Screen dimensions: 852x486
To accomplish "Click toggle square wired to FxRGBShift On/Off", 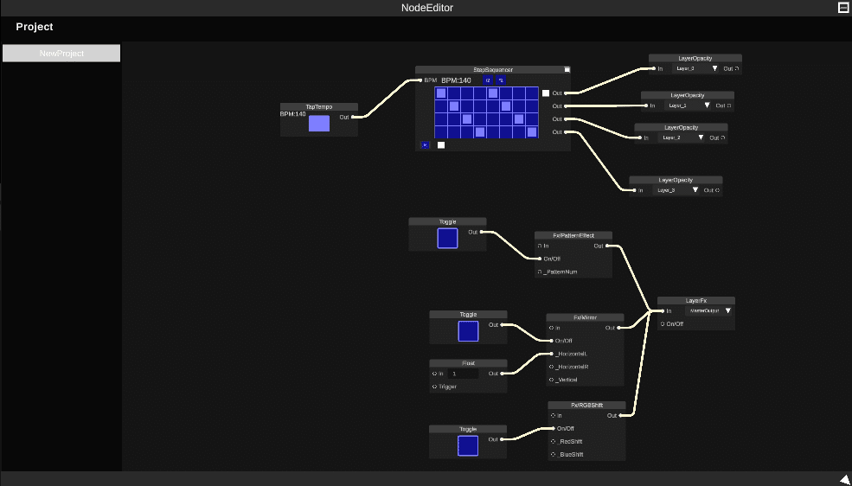I will point(468,446).
